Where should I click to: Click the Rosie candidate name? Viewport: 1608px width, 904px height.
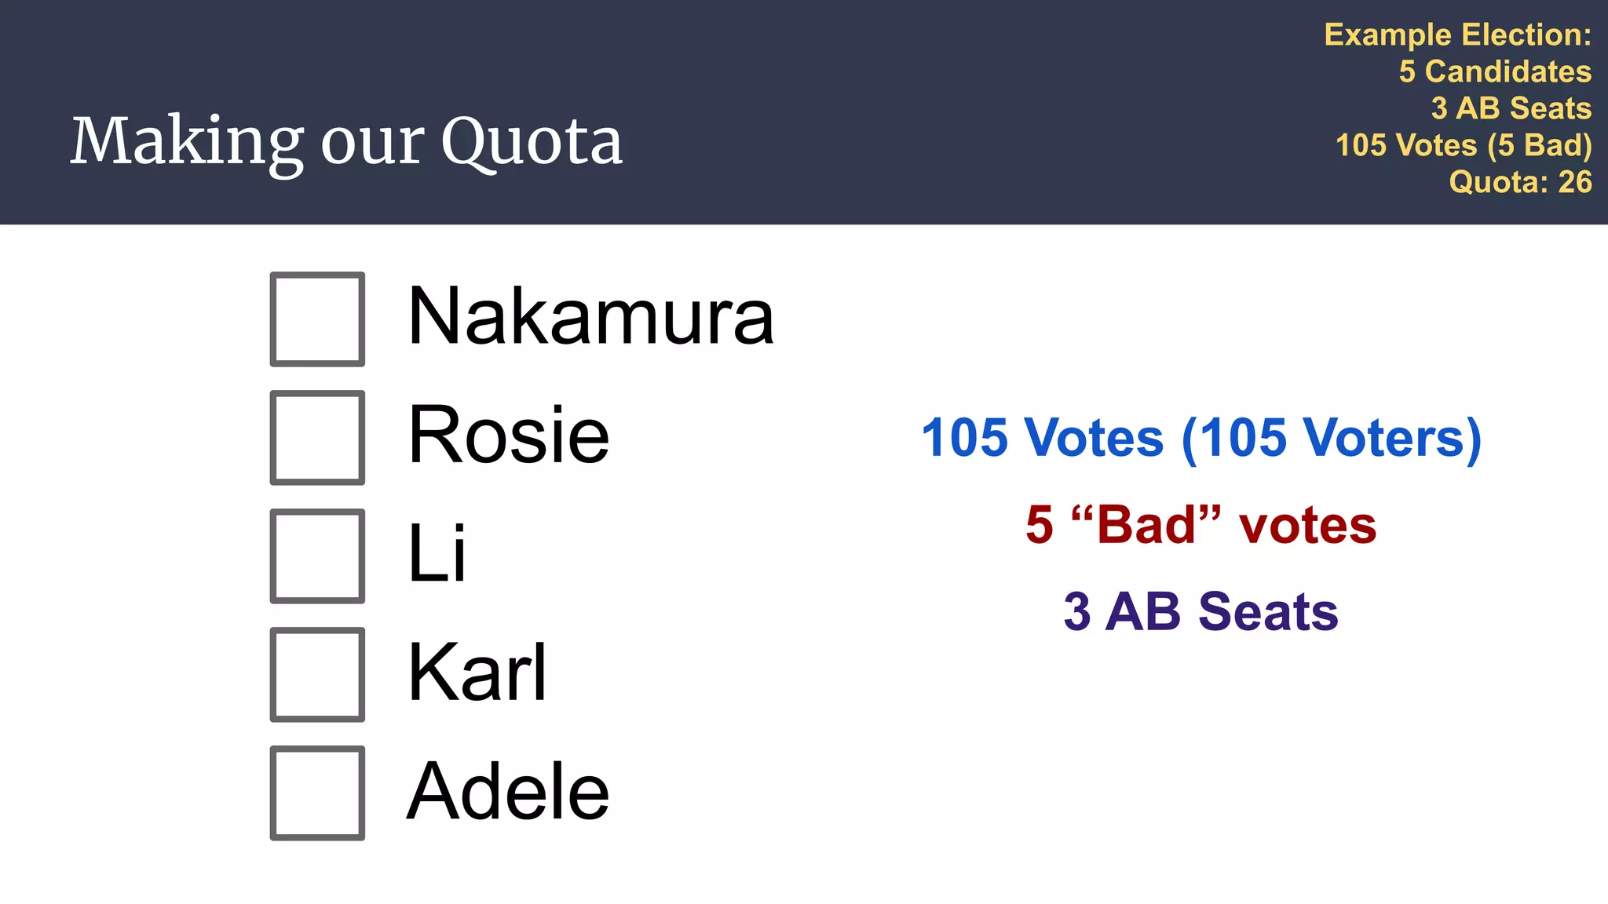(x=509, y=435)
